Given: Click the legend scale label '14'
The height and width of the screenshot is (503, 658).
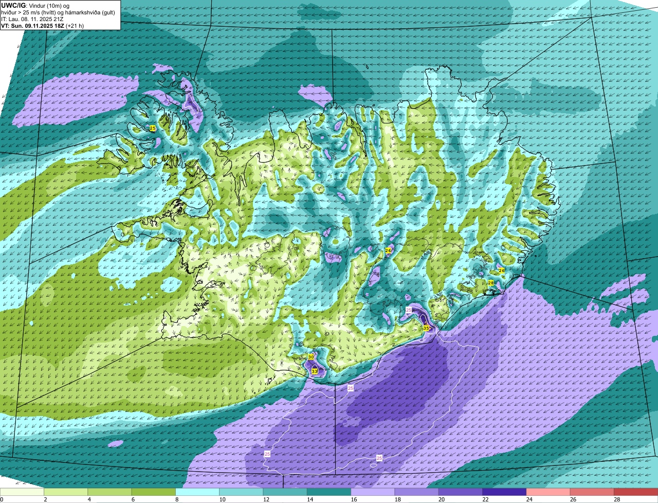Looking at the screenshot, I should (310, 499).
